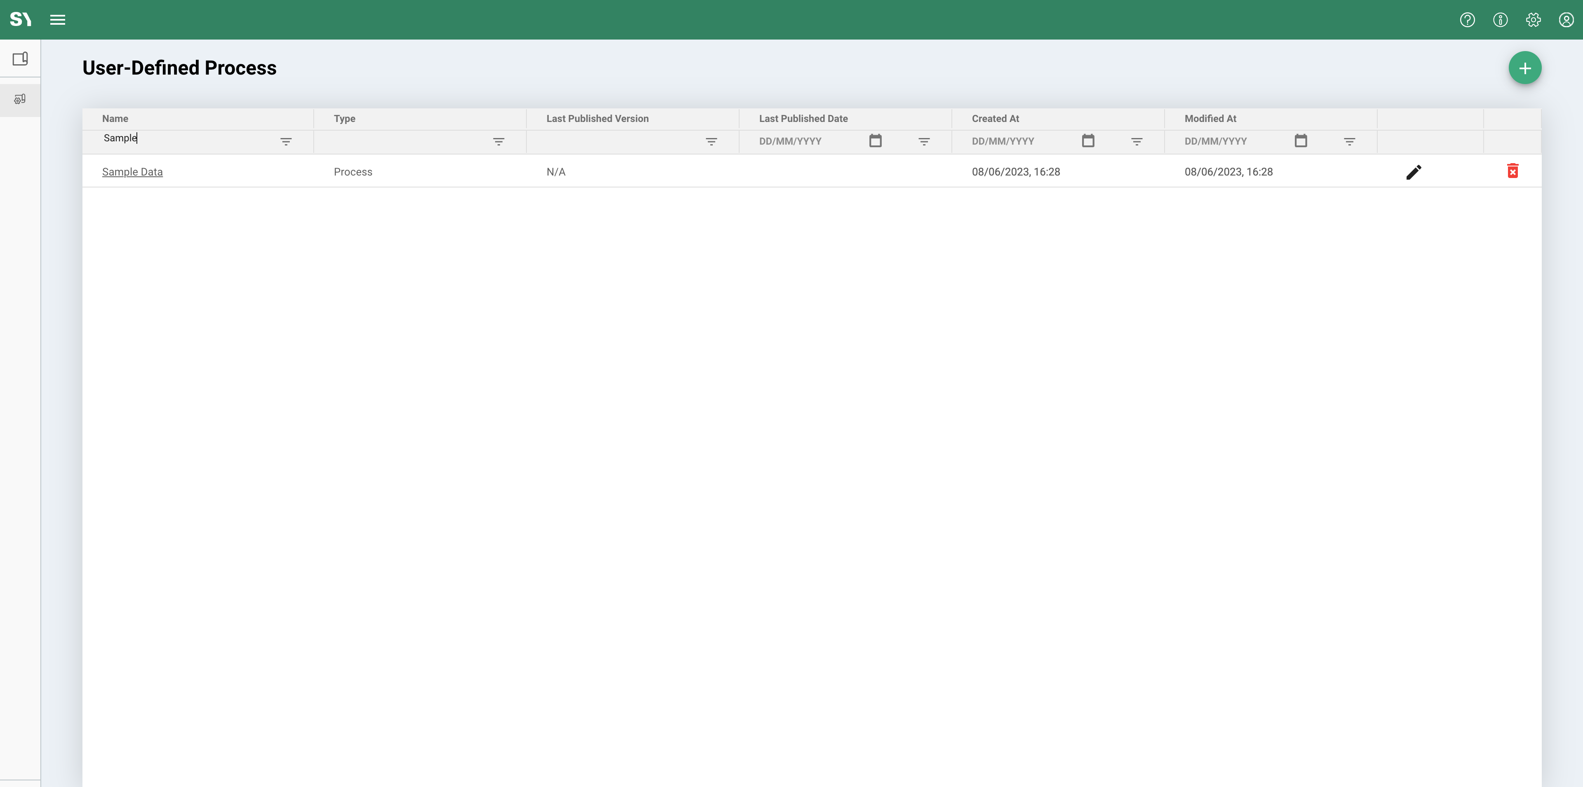Open the Created At calendar picker
This screenshot has height=787, width=1583.
[x=1088, y=141]
